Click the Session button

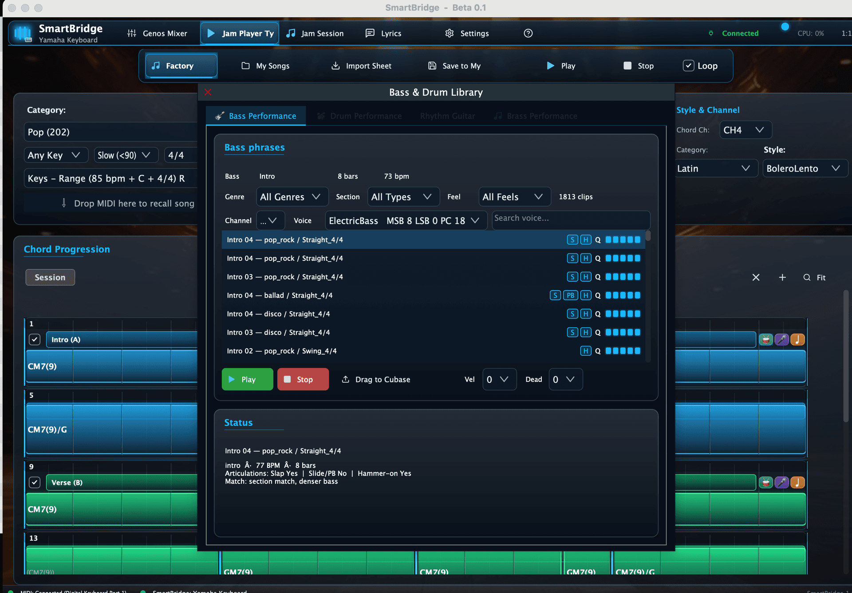tap(50, 277)
